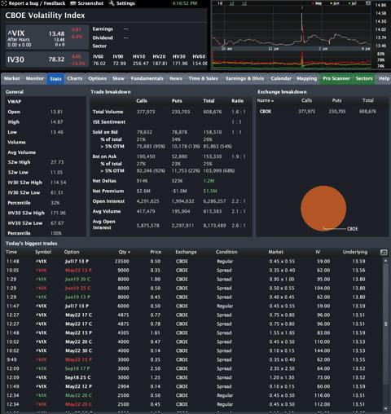Open the Earnings & Divis tab
391x414 pixels.
pyautogui.click(x=245, y=78)
